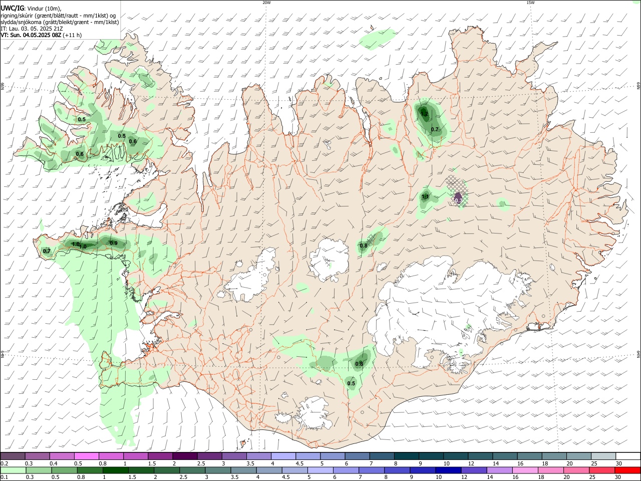Click the 15W longitude label
This screenshot has height=481, width=641.
click(x=530, y=3)
